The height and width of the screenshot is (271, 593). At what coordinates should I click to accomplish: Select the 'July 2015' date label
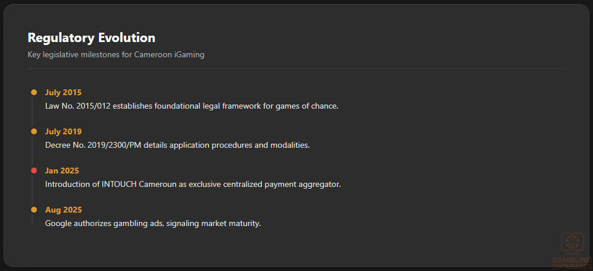[63, 92]
